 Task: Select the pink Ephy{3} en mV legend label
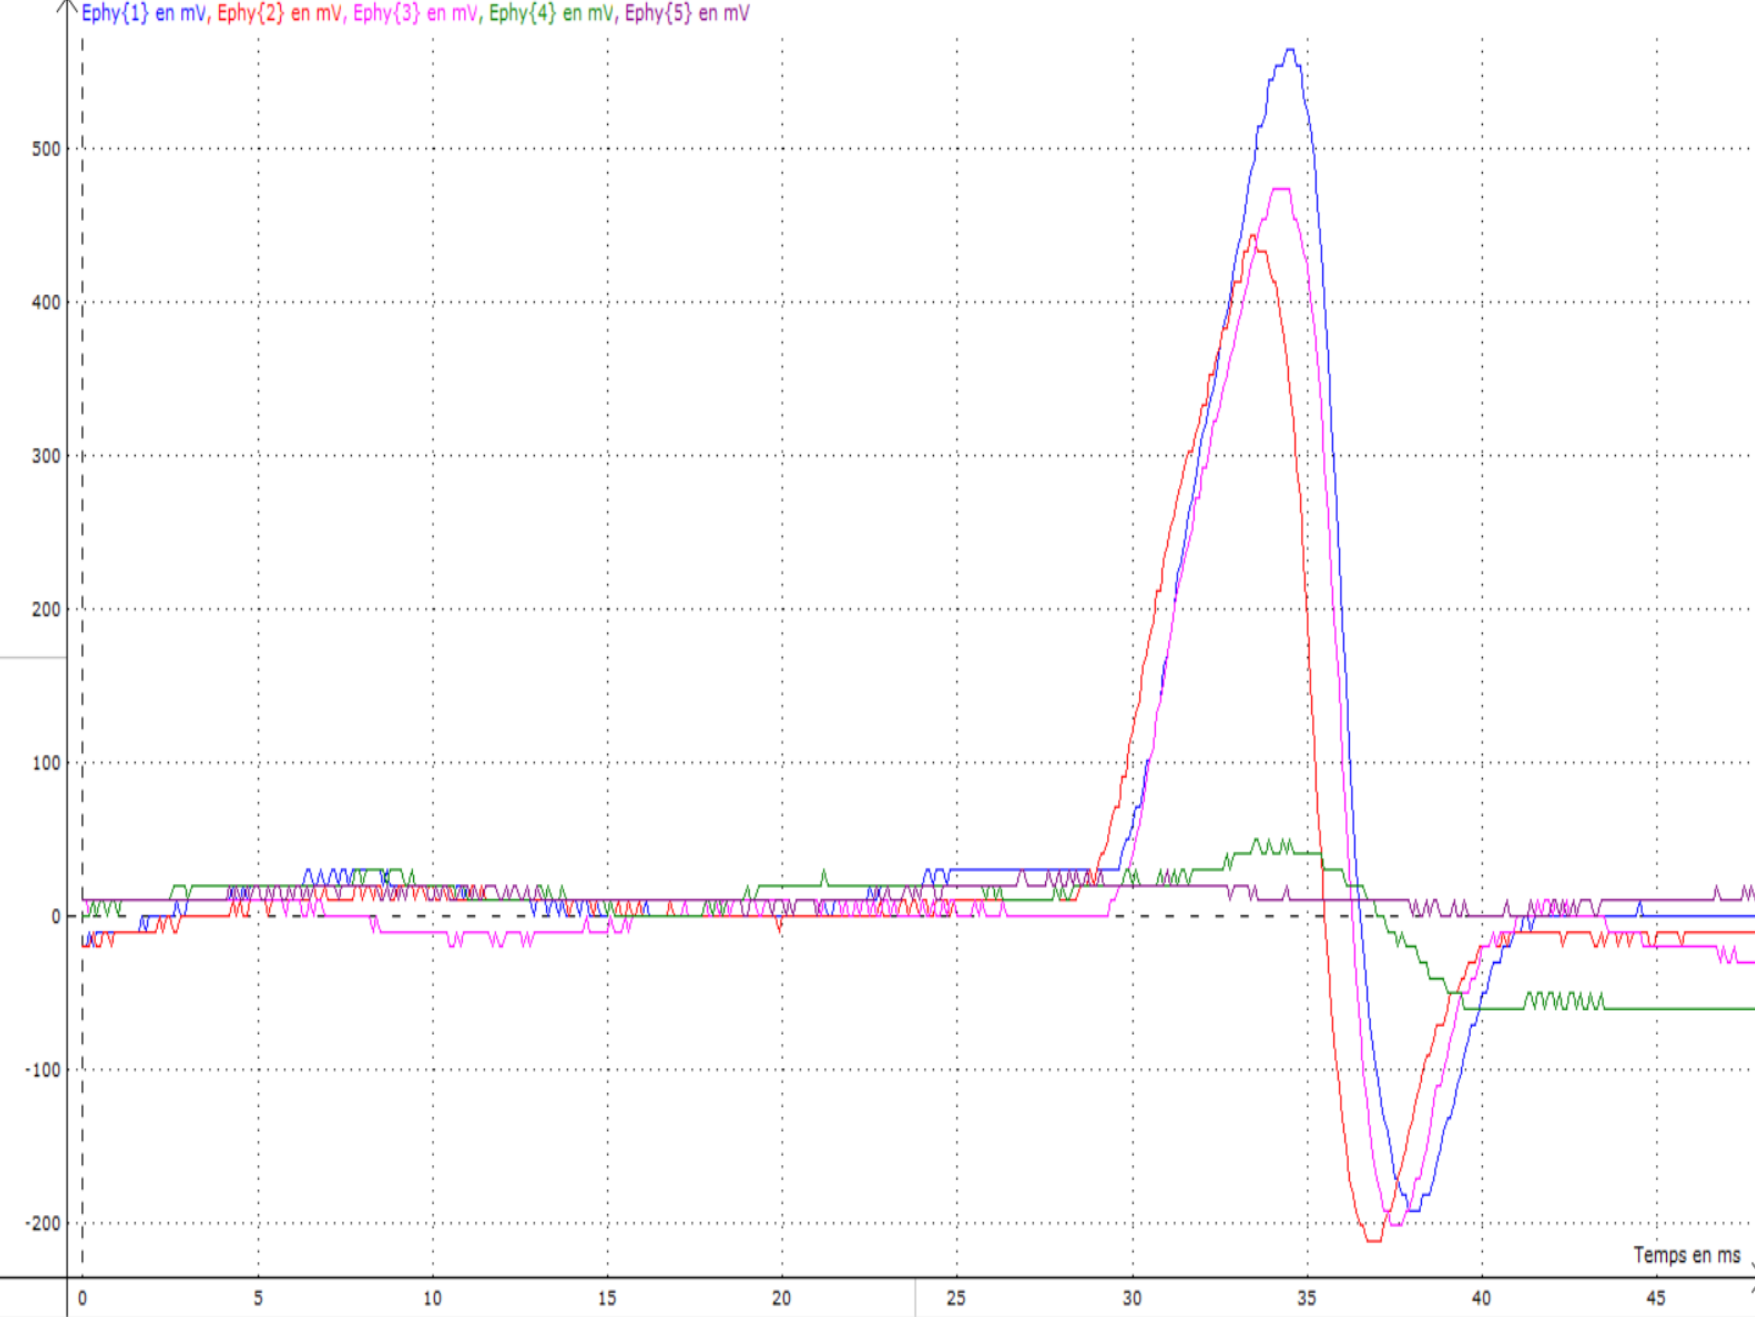click(416, 14)
